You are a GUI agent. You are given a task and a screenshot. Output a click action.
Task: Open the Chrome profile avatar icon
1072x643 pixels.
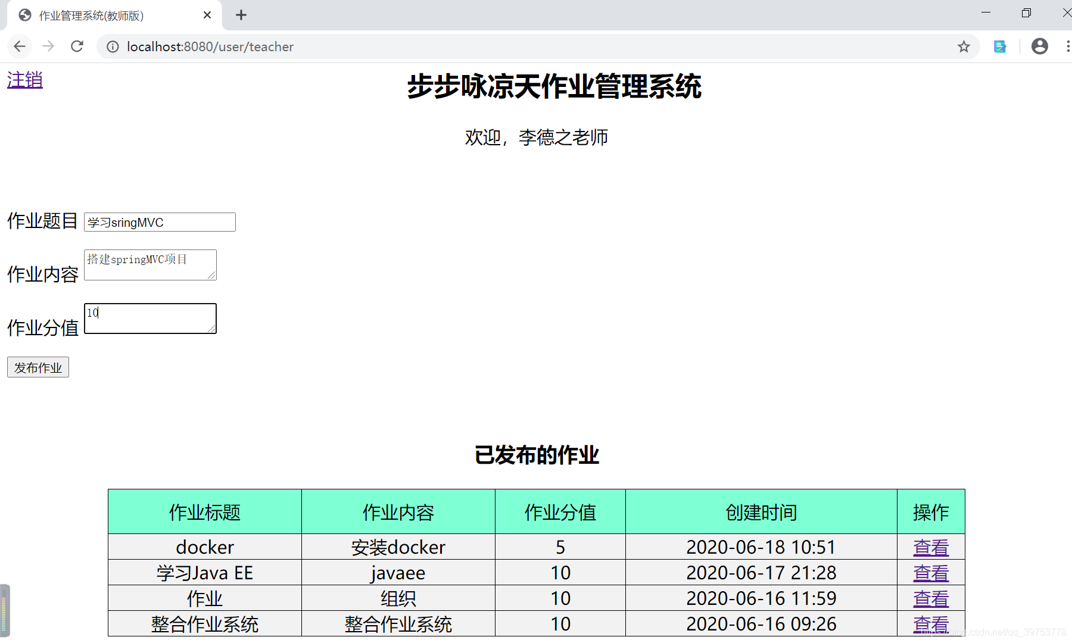click(x=1040, y=46)
